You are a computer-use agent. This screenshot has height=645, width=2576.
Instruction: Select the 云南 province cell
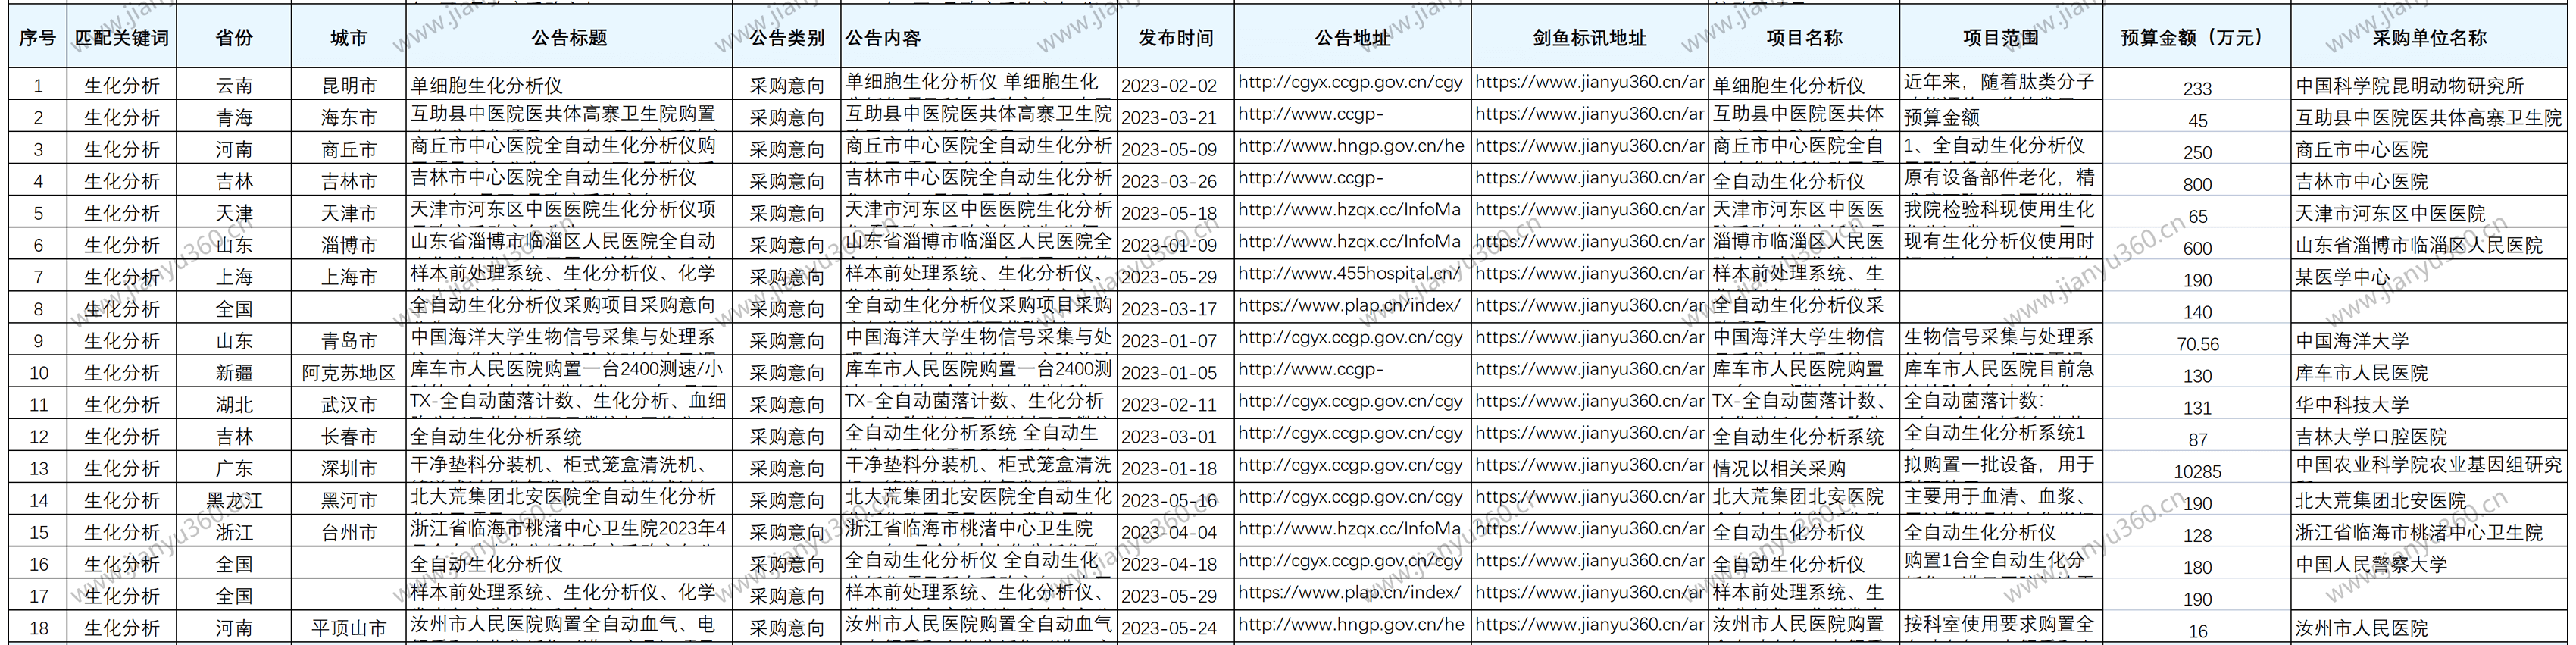(x=234, y=86)
